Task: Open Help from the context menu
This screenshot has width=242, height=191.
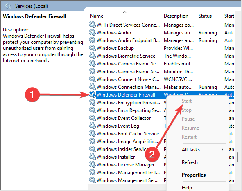Action: click(x=187, y=188)
